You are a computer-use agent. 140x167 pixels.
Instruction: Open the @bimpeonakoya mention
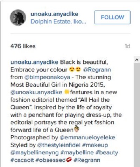click(47, 77)
